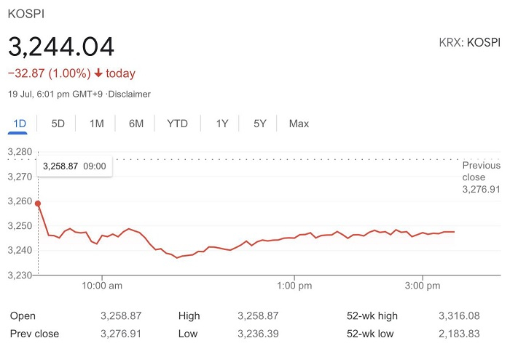
Task: Open the Disclaimer link
Action: 129,94
